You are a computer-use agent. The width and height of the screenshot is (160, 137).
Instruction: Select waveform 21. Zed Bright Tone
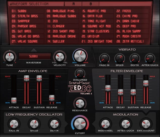tap(97, 41)
